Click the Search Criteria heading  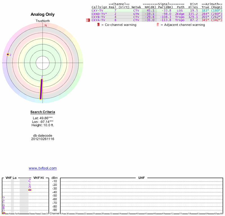[x=43, y=112]
